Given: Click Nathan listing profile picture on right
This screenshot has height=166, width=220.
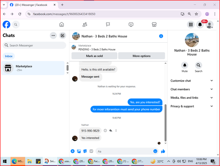Looking at the screenshot, I should coord(192,40).
